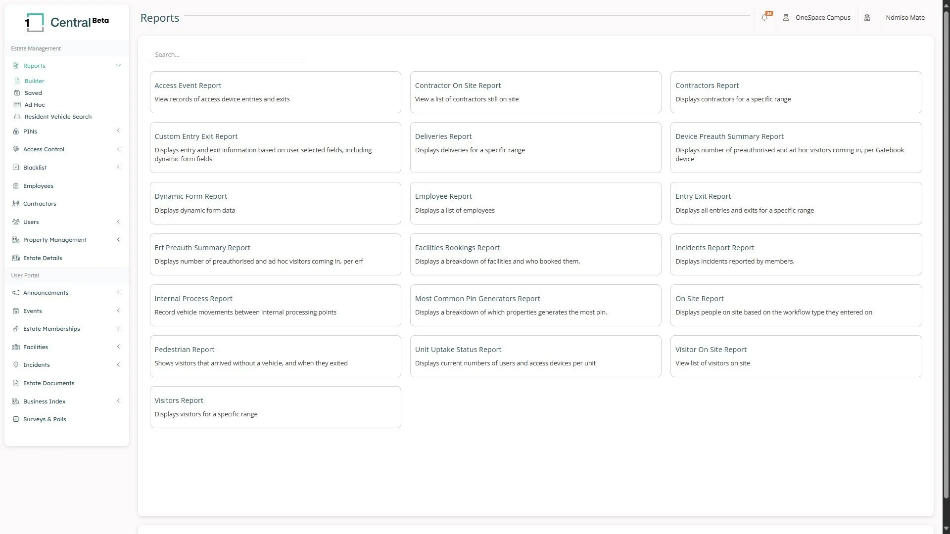Open the Visitors Report card

[x=275, y=407]
